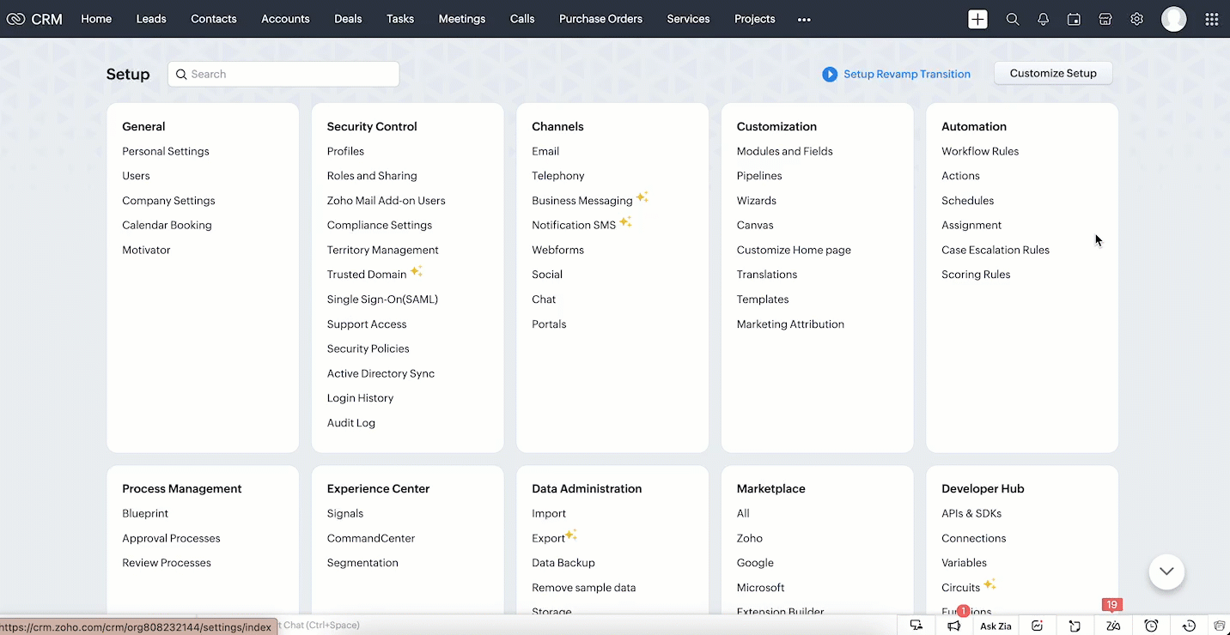This screenshot has width=1230, height=635.
Task: Open the Projects tab
Action: (x=755, y=19)
